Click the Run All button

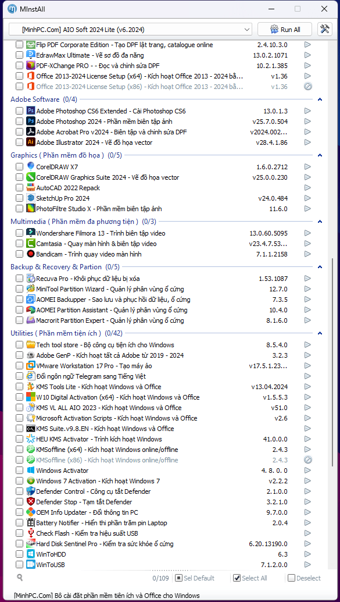pos(285,29)
